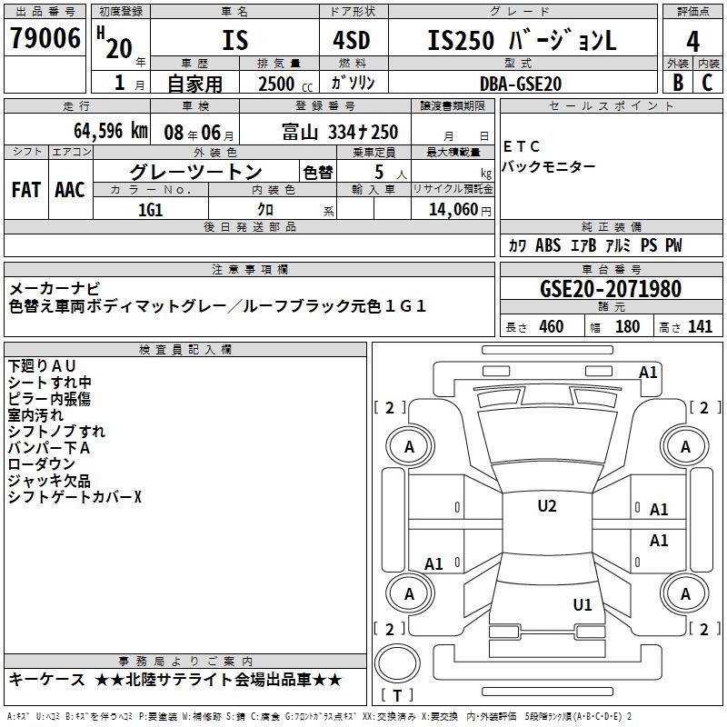Select the upper-left wheel circle marked A

(410, 447)
